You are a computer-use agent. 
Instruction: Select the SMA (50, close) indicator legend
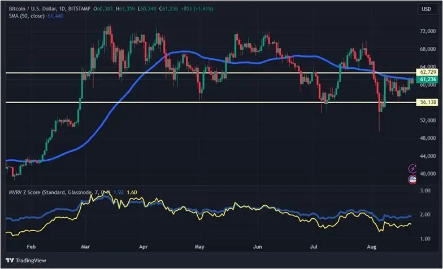pyautogui.click(x=25, y=17)
